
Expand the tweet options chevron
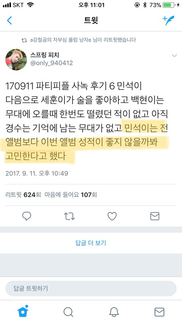[x=174, y=55]
